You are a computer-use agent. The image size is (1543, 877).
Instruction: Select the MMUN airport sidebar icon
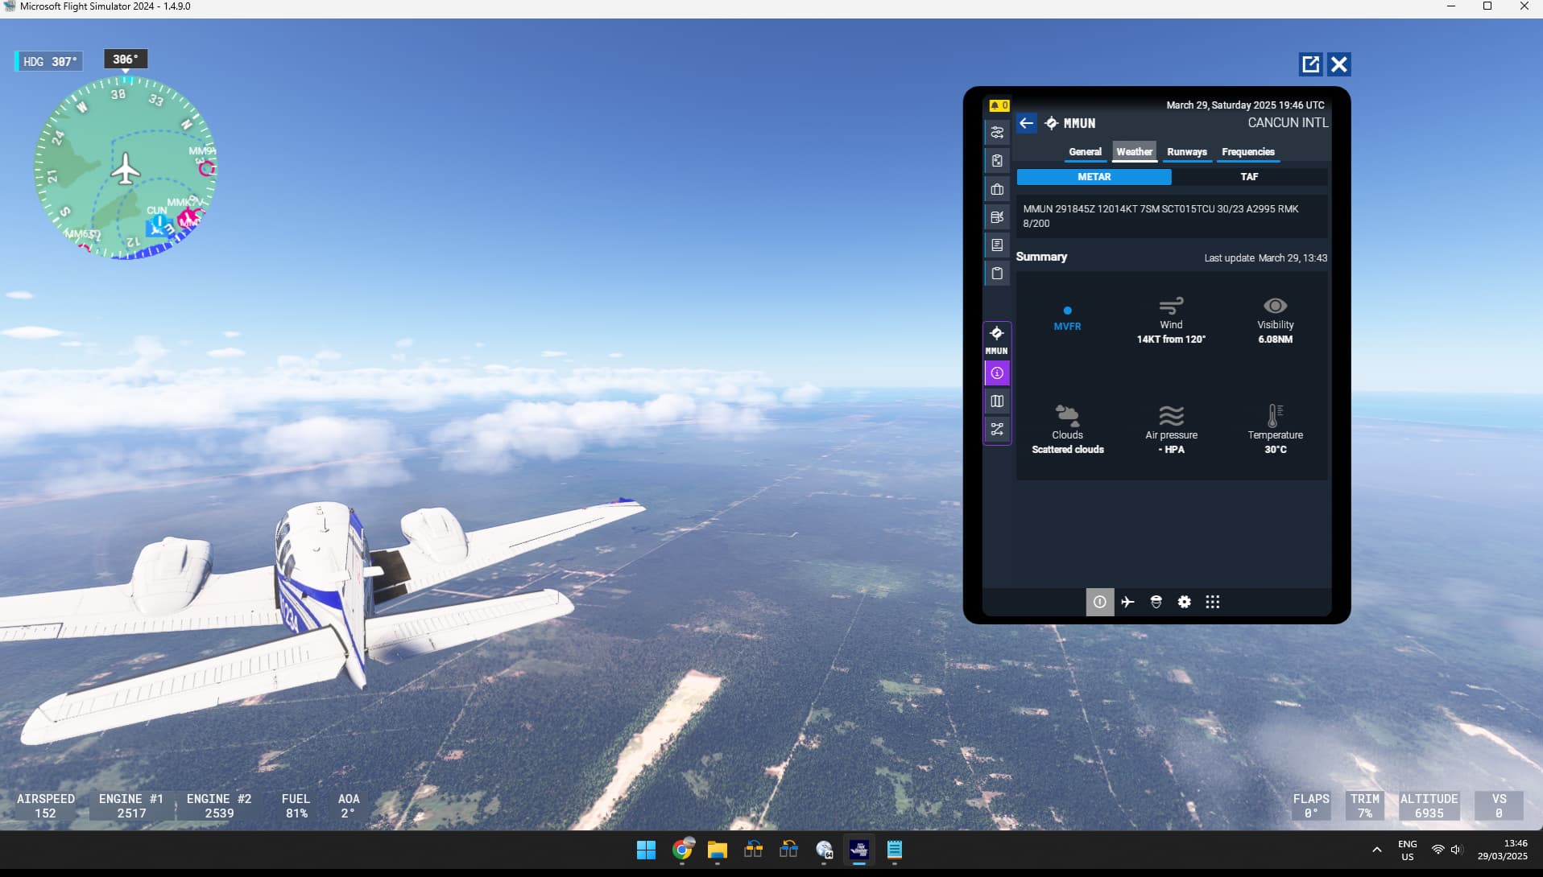click(997, 340)
